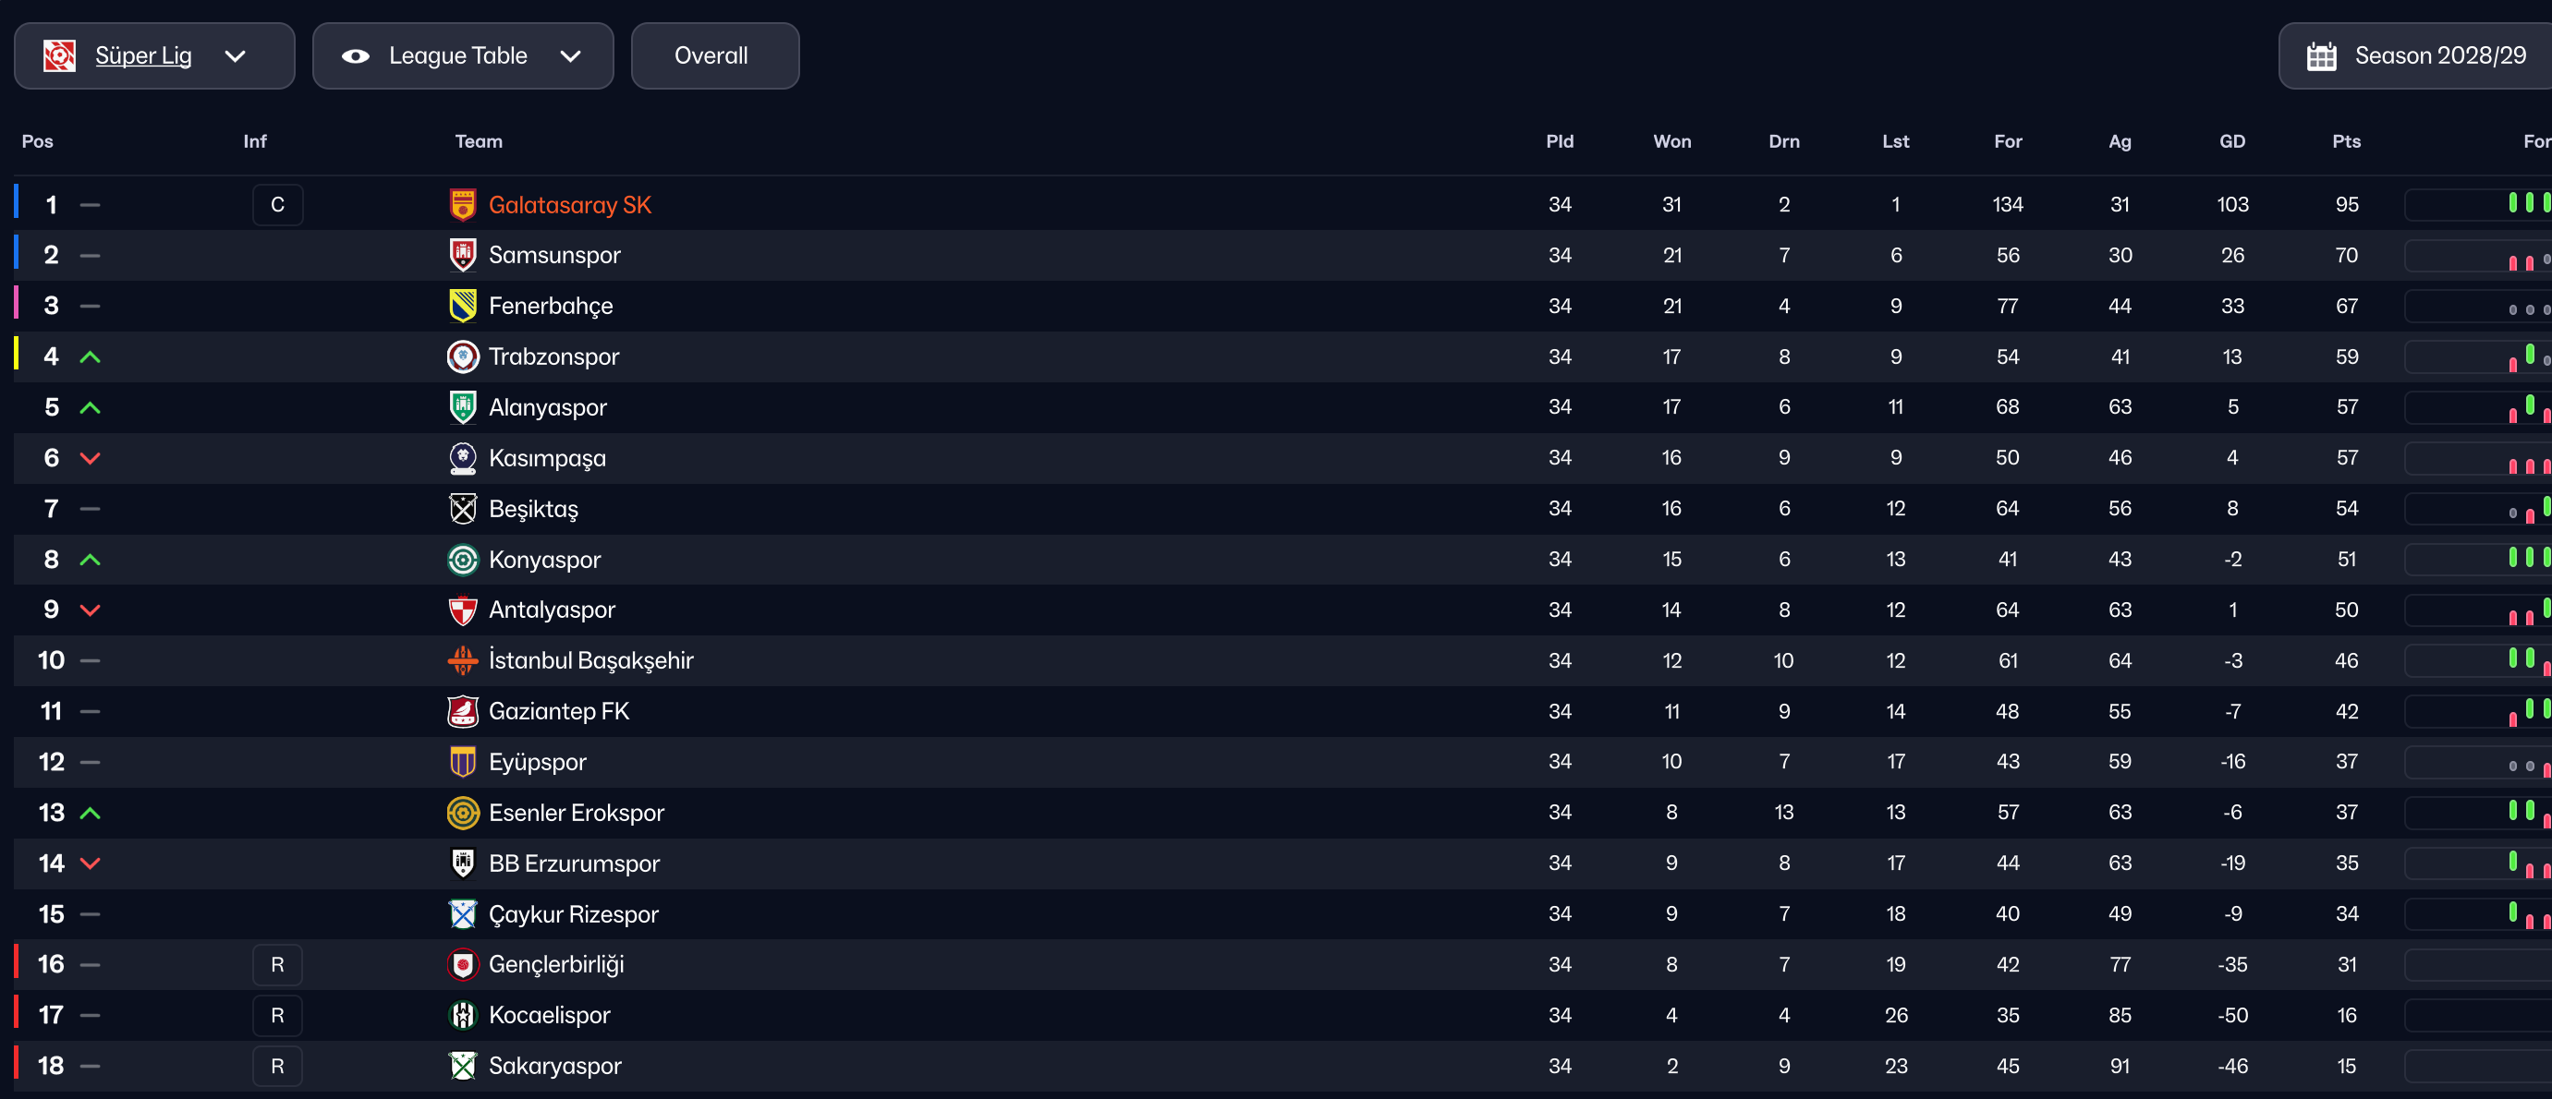The width and height of the screenshot is (2552, 1099).
Task: Open the Gaziantep FK team link
Action: (558, 712)
